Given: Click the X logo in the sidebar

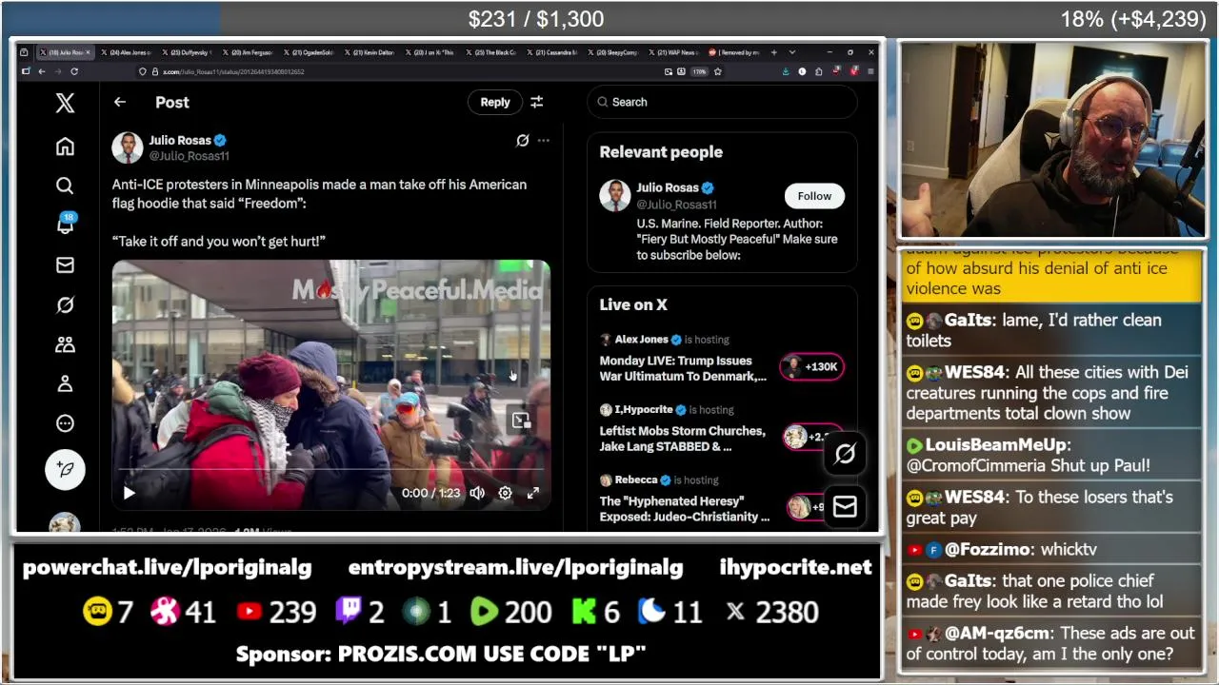Looking at the screenshot, I should tap(65, 103).
